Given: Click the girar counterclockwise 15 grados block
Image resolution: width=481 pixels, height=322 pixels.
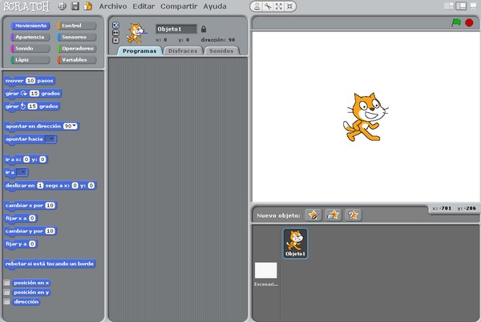Looking at the screenshot, I should [32, 107].
